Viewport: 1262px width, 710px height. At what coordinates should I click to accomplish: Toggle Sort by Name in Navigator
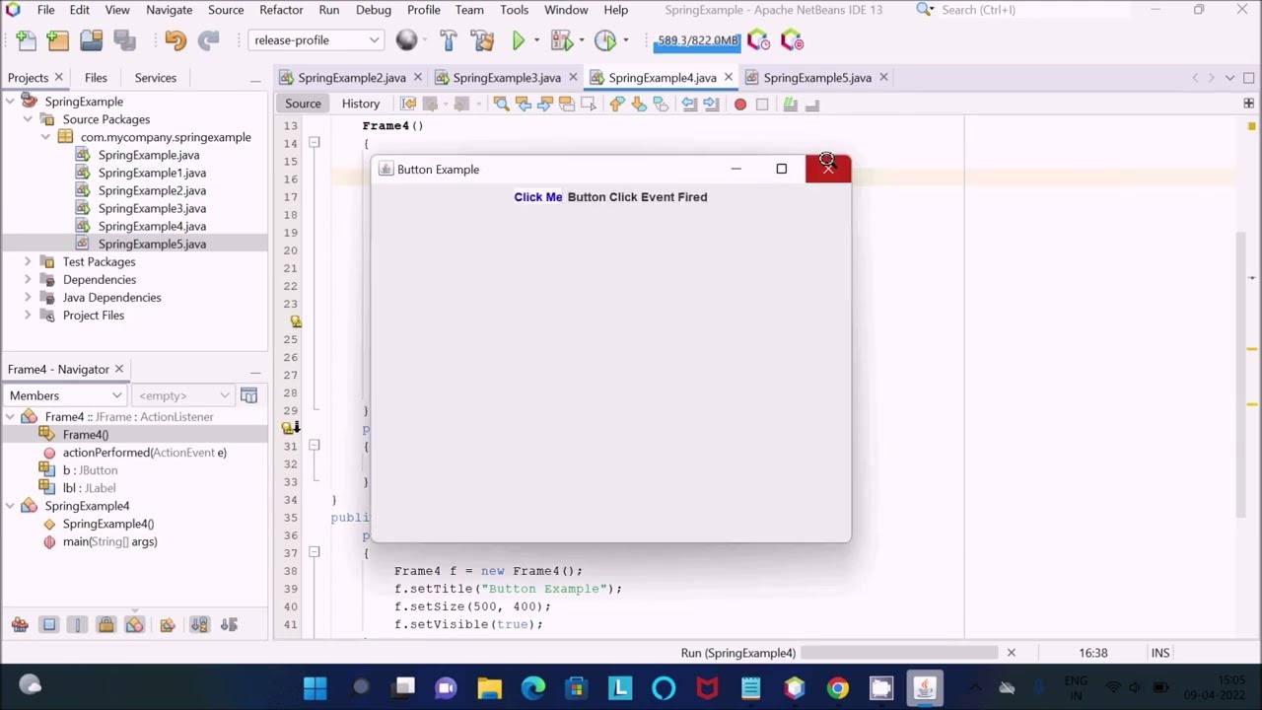(199, 624)
